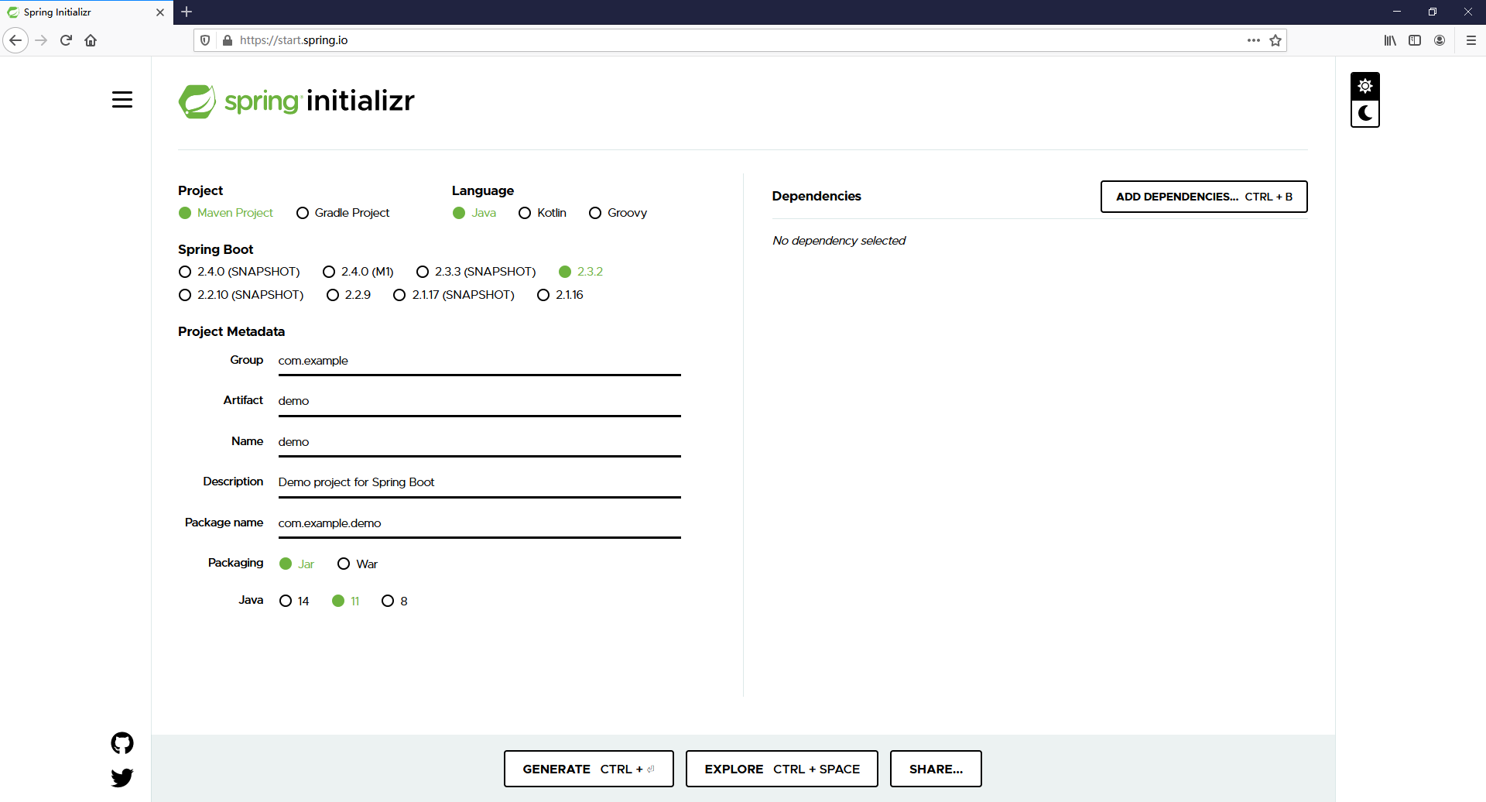Viewport: 1486px width, 802px height.
Task: Switch to the light theme sun icon
Action: [x=1364, y=86]
